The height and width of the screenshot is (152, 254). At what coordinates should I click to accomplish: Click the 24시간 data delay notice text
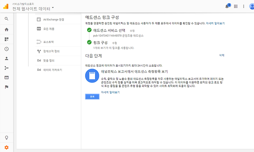[x=124, y=65]
